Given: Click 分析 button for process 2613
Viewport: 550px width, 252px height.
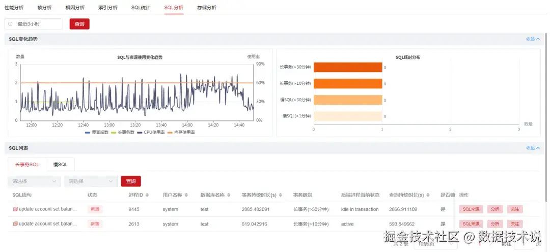Looking at the screenshot, I should tap(495, 224).
